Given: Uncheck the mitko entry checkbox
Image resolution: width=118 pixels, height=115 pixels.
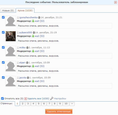Looking at the screenshot, I should tap(3, 47).
